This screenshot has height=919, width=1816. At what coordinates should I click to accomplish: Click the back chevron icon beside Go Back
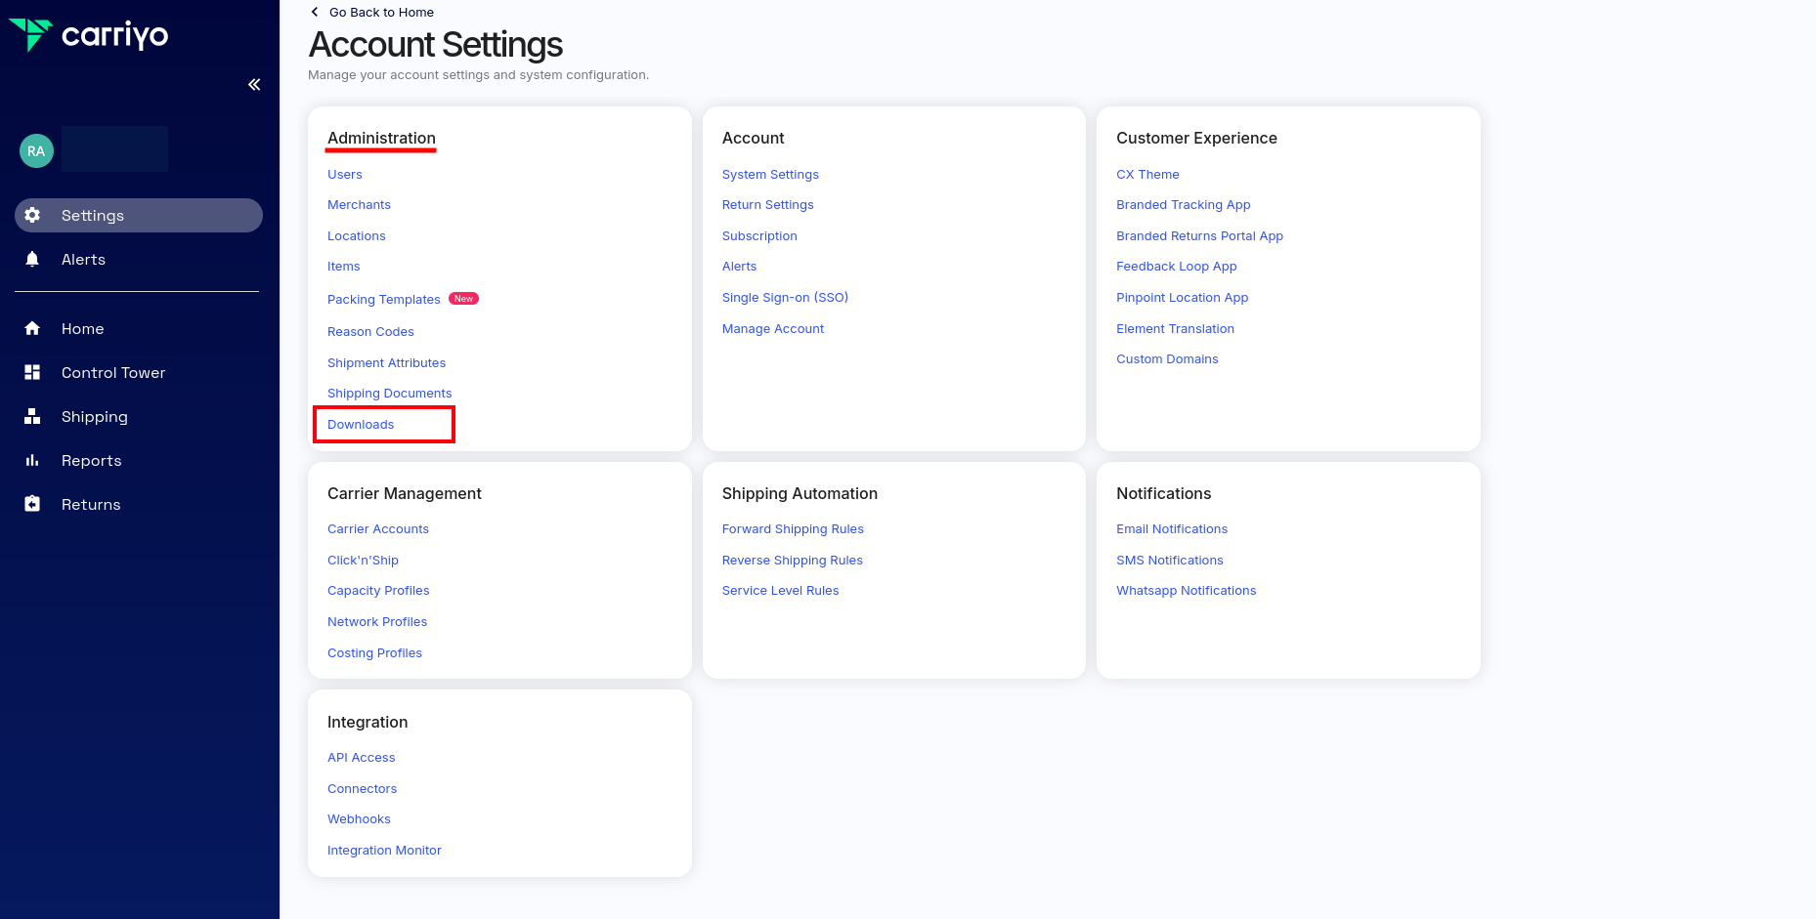[315, 12]
